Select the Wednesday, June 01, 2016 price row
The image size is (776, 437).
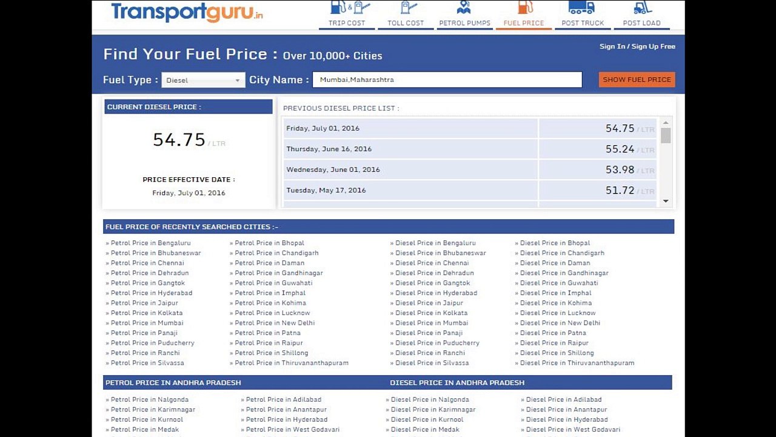(x=470, y=169)
